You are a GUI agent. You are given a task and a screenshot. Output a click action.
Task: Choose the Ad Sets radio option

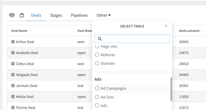[97, 97]
